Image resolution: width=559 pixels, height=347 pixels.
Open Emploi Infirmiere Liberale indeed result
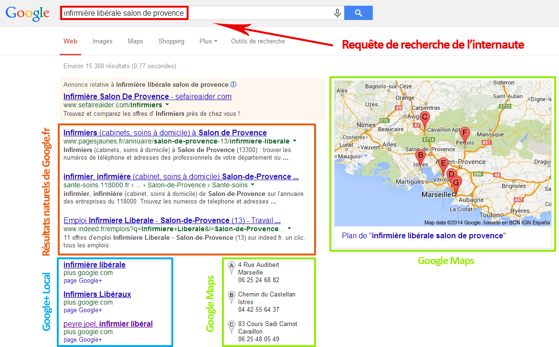[172, 220]
